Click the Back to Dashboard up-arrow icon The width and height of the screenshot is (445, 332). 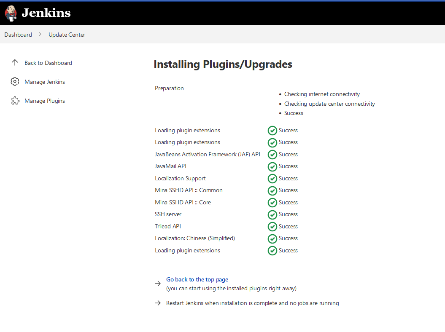(15, 63)
